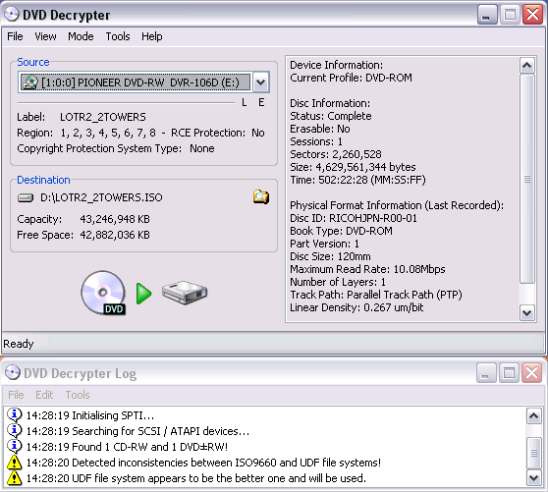This screenshot has height=492, width=548.
Task: Open the Help menu
Action: (x=151, y=36)
